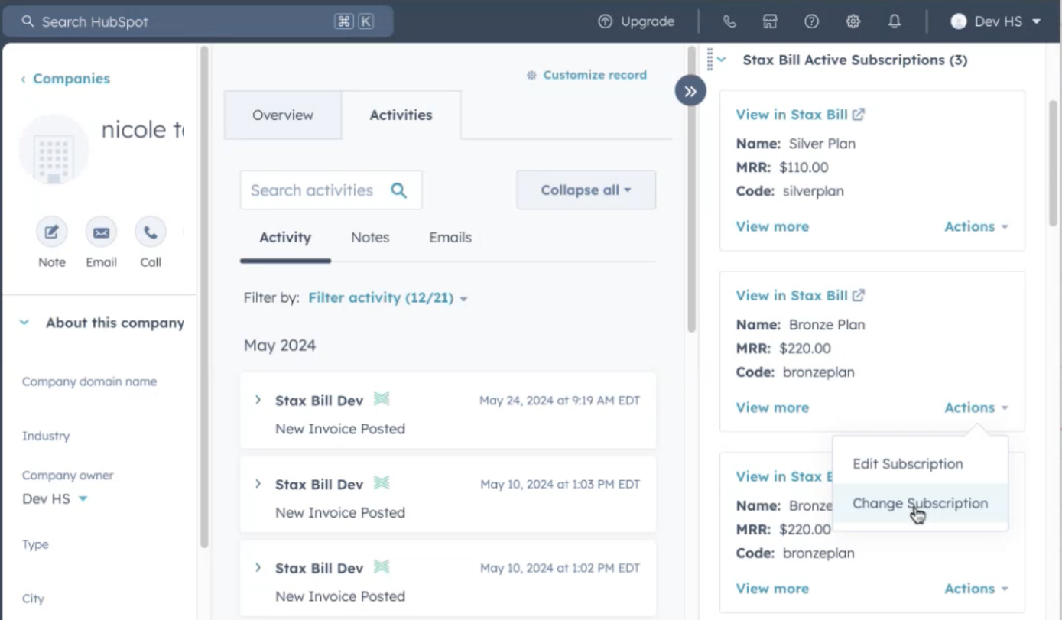Click the left sidebar scrollbar
1062x620 pixels.
(x=204, y=297)
